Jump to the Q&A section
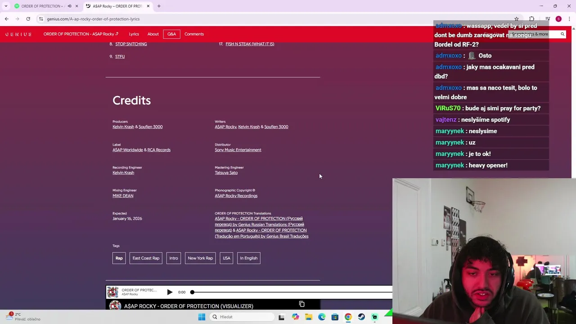This screenshot has width=576, height=324. coord(171,34)
